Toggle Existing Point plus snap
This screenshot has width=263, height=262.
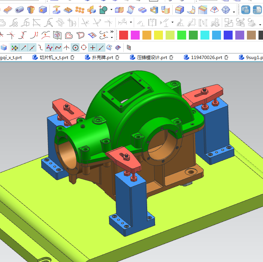click(93, 48)
